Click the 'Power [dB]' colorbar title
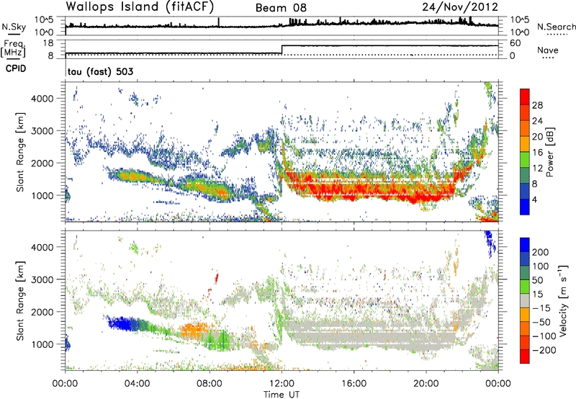Image resolution: width=576 pixels, height=399 pixels. tap(549, 152)
